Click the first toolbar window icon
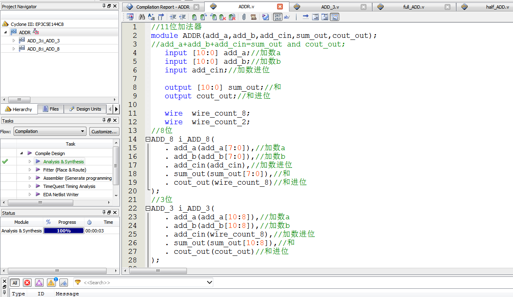 pyautogui.click(x=131, y=17)
